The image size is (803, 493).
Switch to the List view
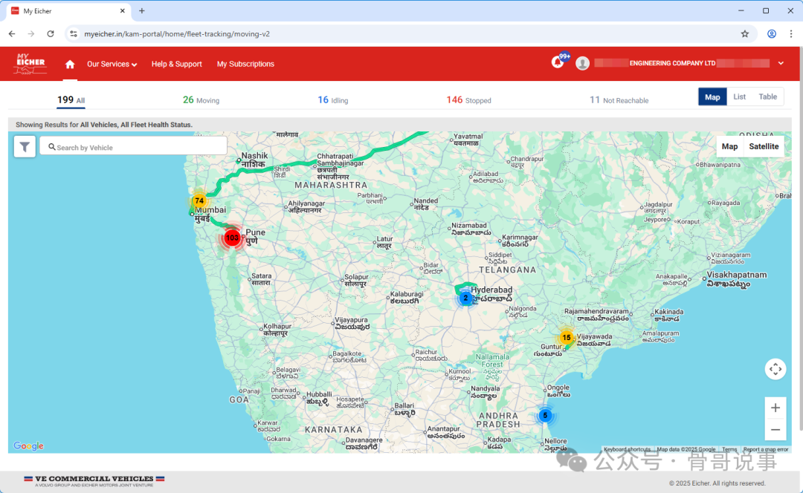click(740, 97)
